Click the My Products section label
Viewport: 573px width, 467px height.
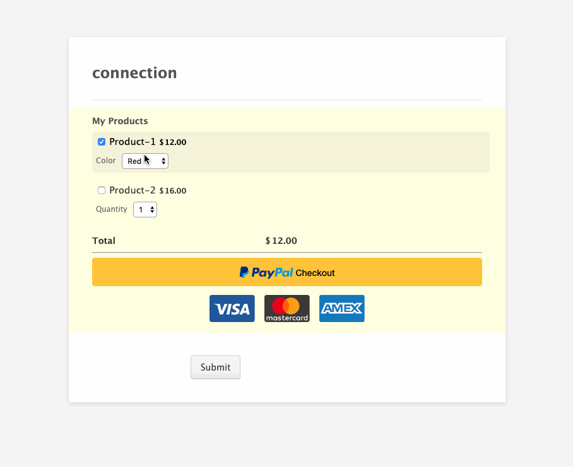pos(120,121)
